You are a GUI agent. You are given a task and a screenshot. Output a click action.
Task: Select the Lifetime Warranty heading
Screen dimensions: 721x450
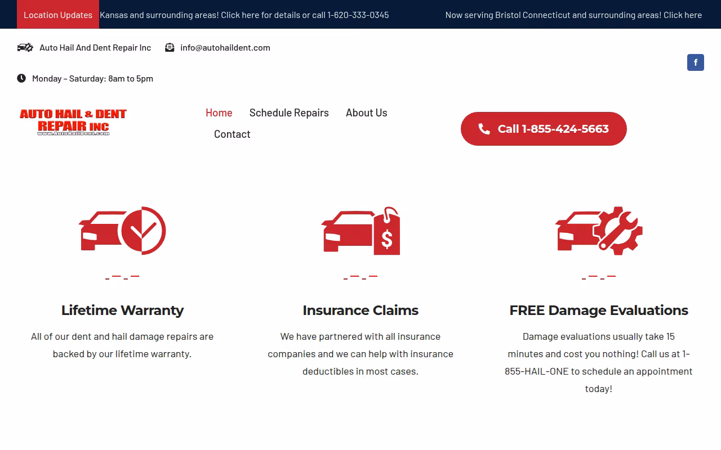point(122,310)
